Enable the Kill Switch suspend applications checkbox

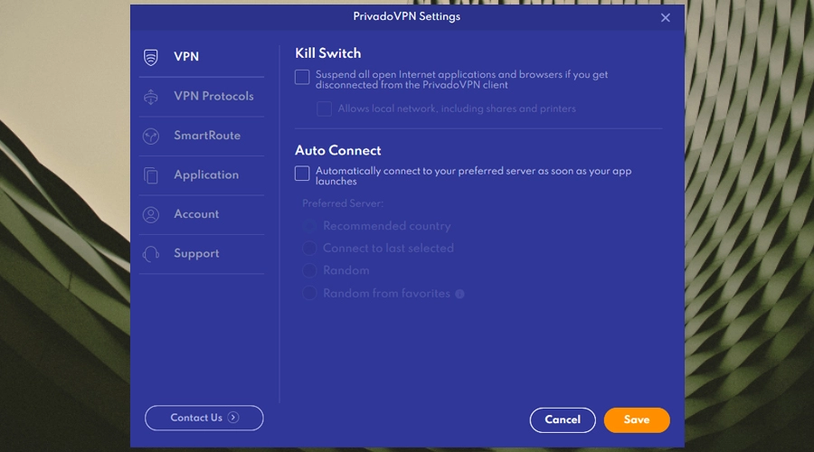[302, 78]
